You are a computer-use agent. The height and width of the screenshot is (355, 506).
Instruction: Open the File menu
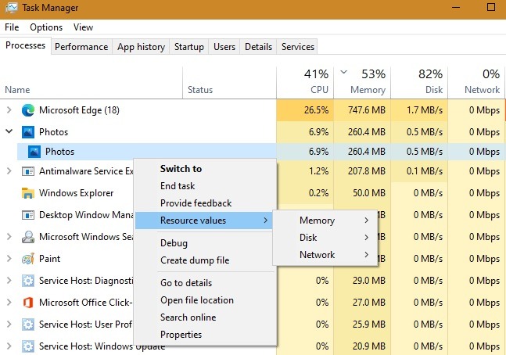point(12,27)
